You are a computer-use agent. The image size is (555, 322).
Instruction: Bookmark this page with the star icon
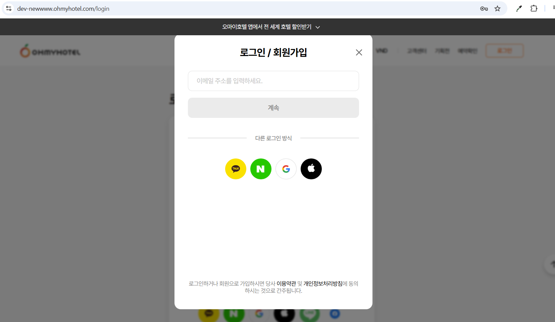point(497,9)
